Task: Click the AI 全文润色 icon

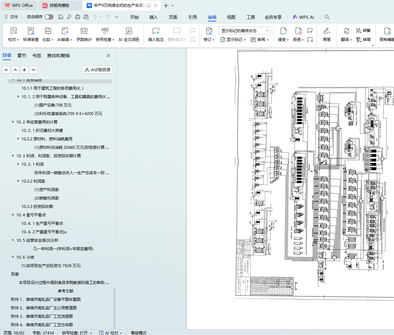Action: (129, 31)
